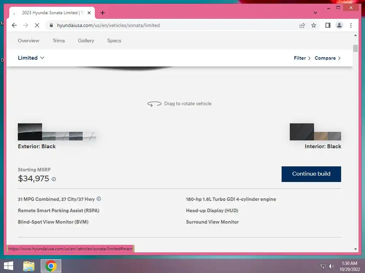The width and height of the screenshot is (365, 273).
Task: Show Starting MSRP info tooltip
Action: (54, 179)
